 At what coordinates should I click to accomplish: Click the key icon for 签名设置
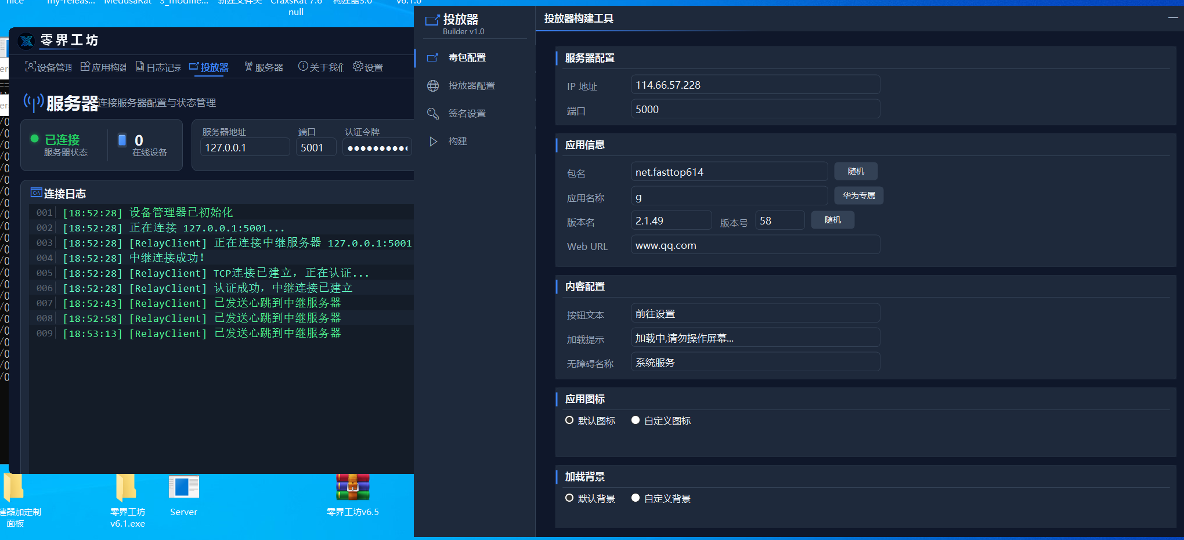click(x=433, y=114)
